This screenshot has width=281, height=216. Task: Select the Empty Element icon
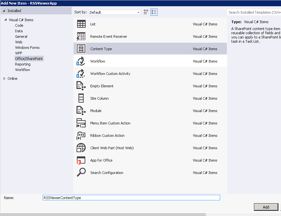(81, 86)
